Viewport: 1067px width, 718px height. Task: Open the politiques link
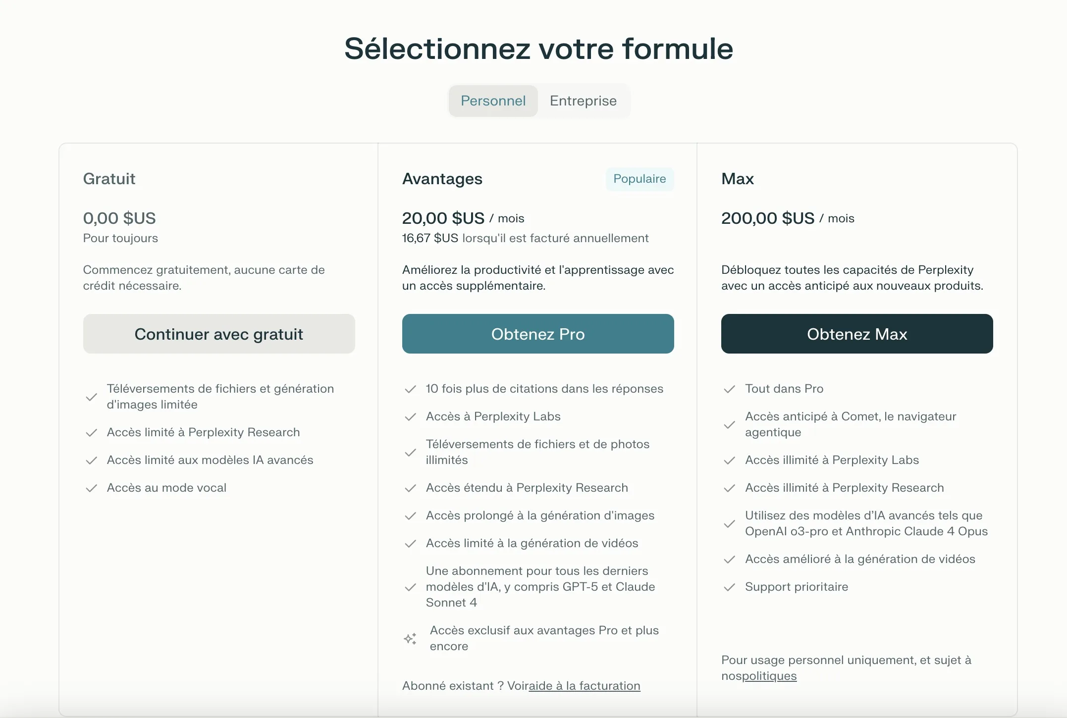click(x=769, y=676)
